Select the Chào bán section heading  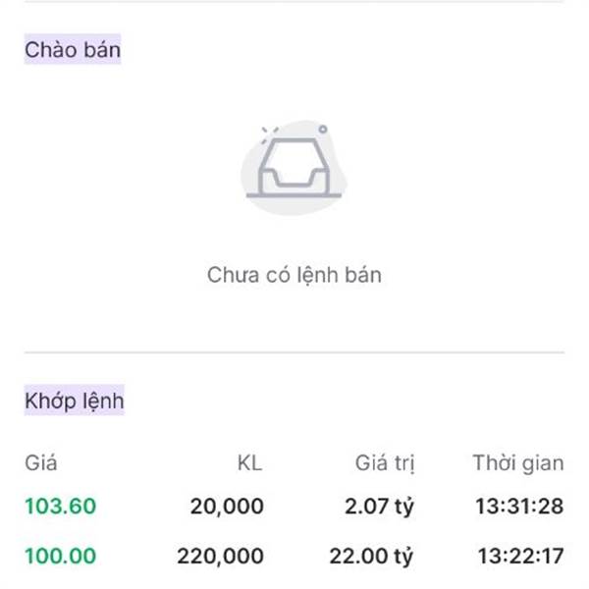coord(73,49)
